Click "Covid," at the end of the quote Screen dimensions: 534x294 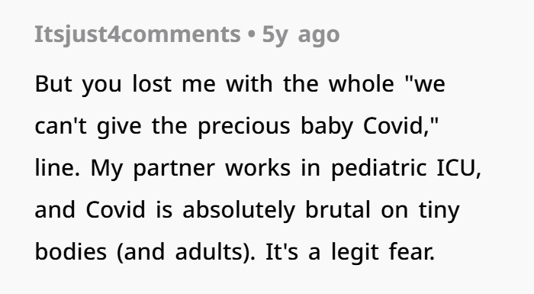[400, 125]
